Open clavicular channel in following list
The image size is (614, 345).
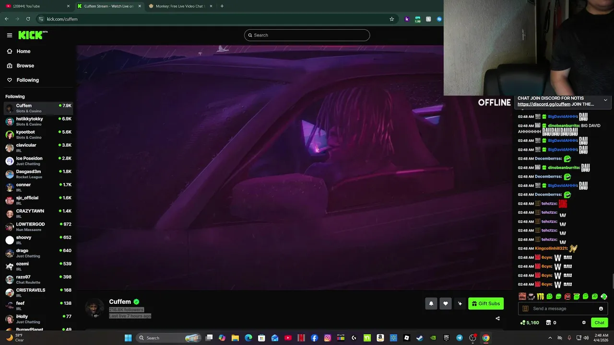pos(38,148)
